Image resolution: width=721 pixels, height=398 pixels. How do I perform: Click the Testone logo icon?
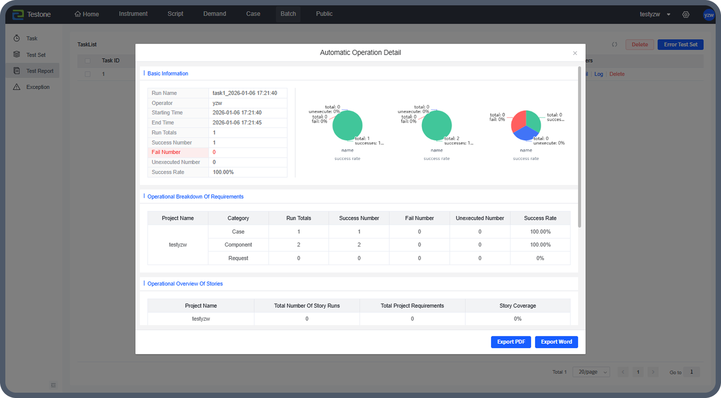point(18,14)
